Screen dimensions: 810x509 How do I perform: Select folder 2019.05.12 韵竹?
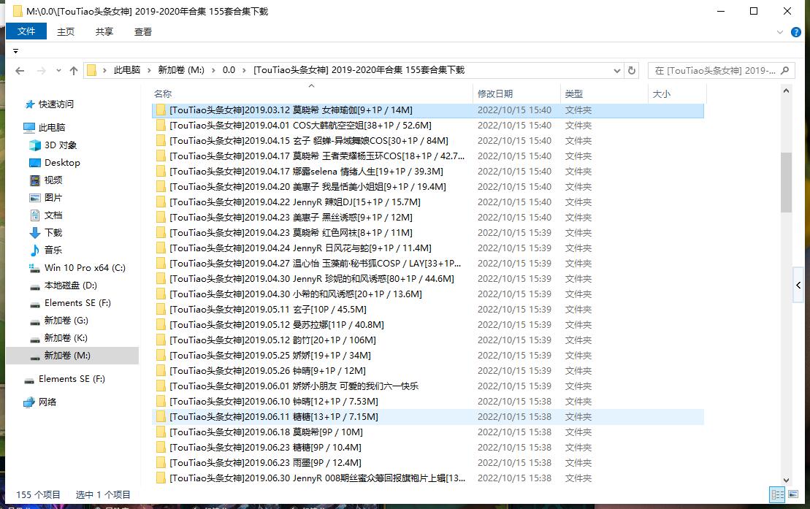428,340
